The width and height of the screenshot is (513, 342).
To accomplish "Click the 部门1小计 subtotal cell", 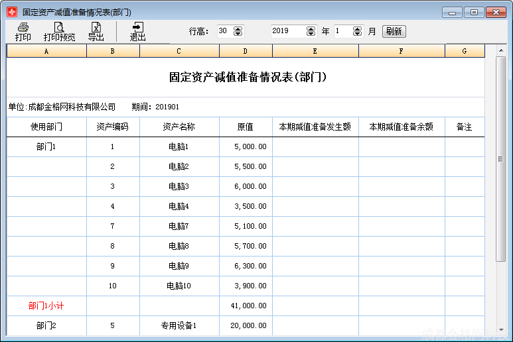I will pyautogui.click(x=46, y=306).
